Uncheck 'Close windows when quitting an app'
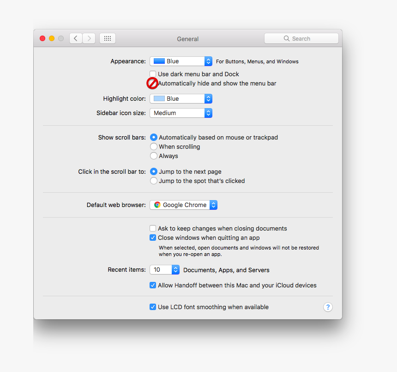The width and height of the screenshot is (397, 372). (x=153, y=238)
